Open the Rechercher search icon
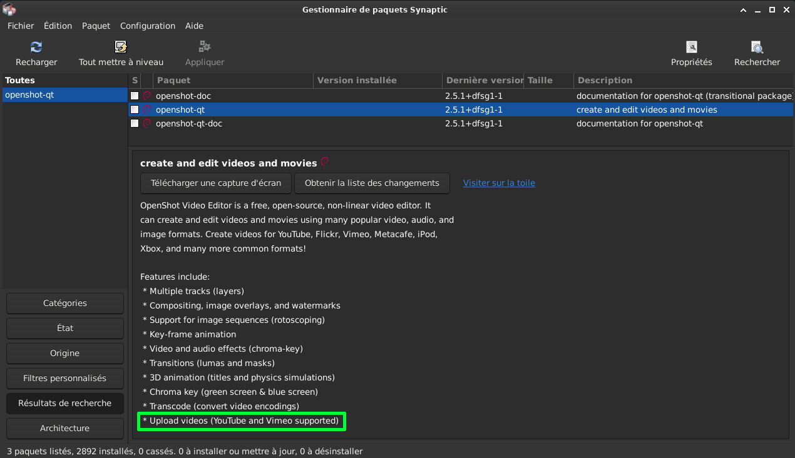Image resolution: width=795 pixels, height=458 pixels. coord(757,48)
